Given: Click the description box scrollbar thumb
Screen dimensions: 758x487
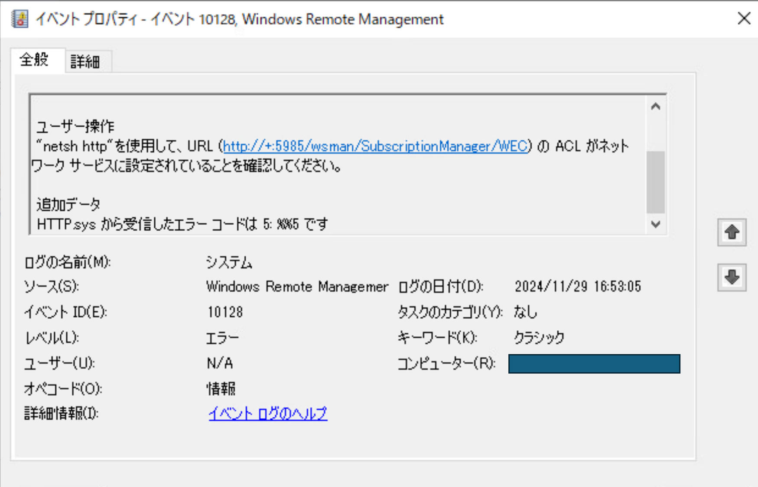Looking at the screenshot, I should (656, 182).
